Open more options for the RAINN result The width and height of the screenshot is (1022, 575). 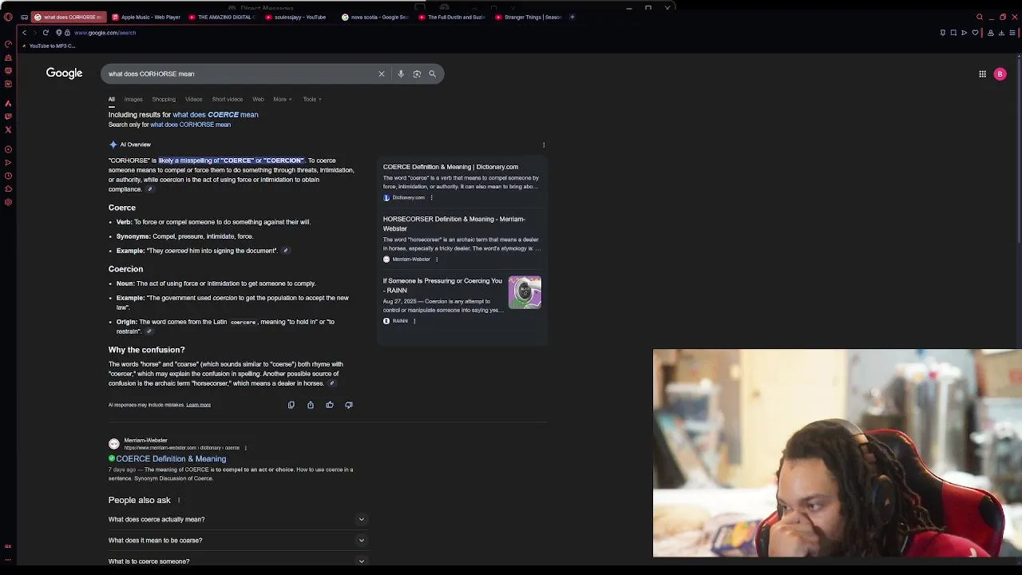point(414,321)
